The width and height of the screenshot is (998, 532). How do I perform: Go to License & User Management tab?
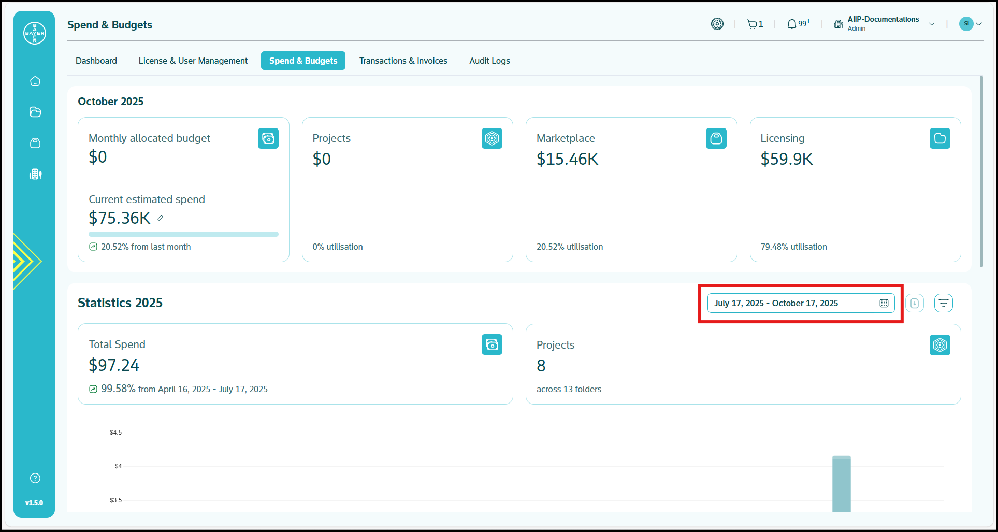point(193,61)
